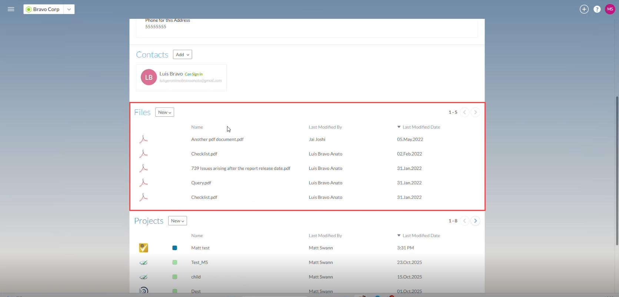The width and height of the screenshot is (619, 297).
Task: Open the Dest project
Action: tap(196, 291)
